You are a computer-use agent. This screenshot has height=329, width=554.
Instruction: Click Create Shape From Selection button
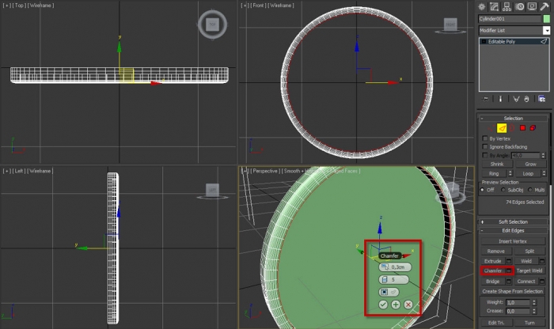(x=513, y=291)
